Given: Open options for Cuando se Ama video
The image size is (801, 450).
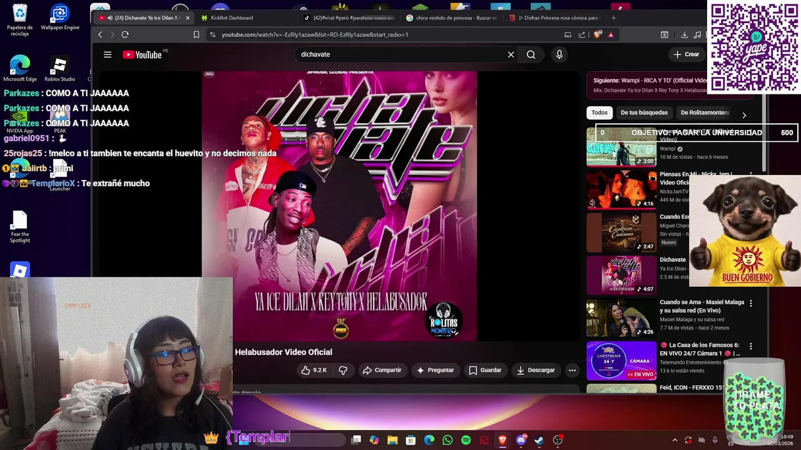Looking at the screenshot, I should click(x=751, y=303).
